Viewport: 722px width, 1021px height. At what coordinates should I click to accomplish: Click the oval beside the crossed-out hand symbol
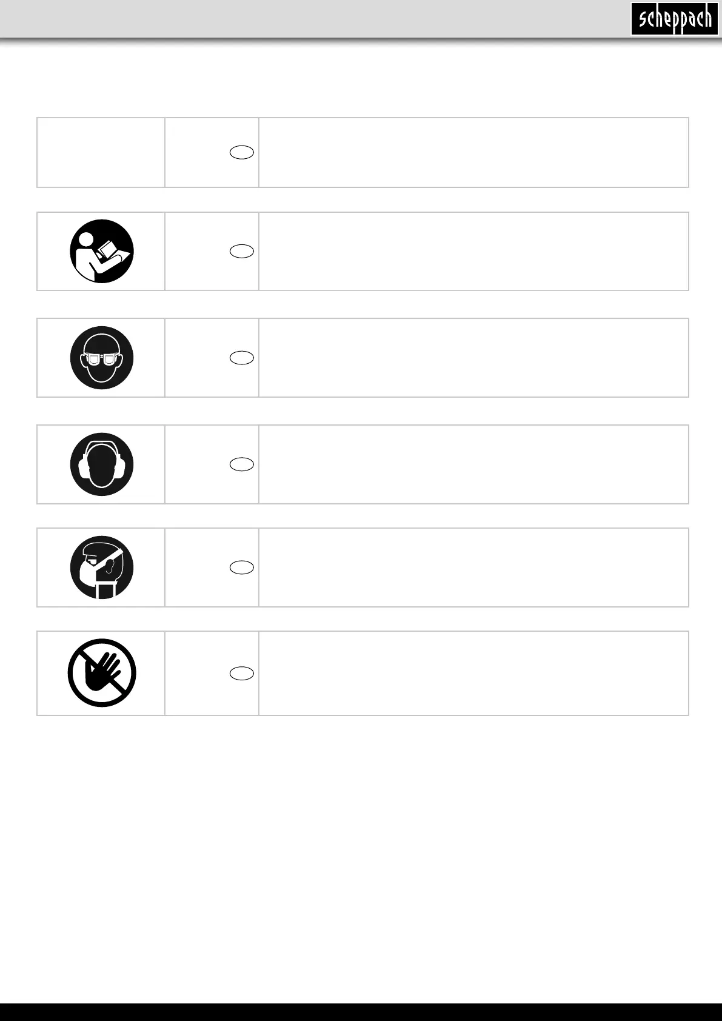(x=242, y=673)
